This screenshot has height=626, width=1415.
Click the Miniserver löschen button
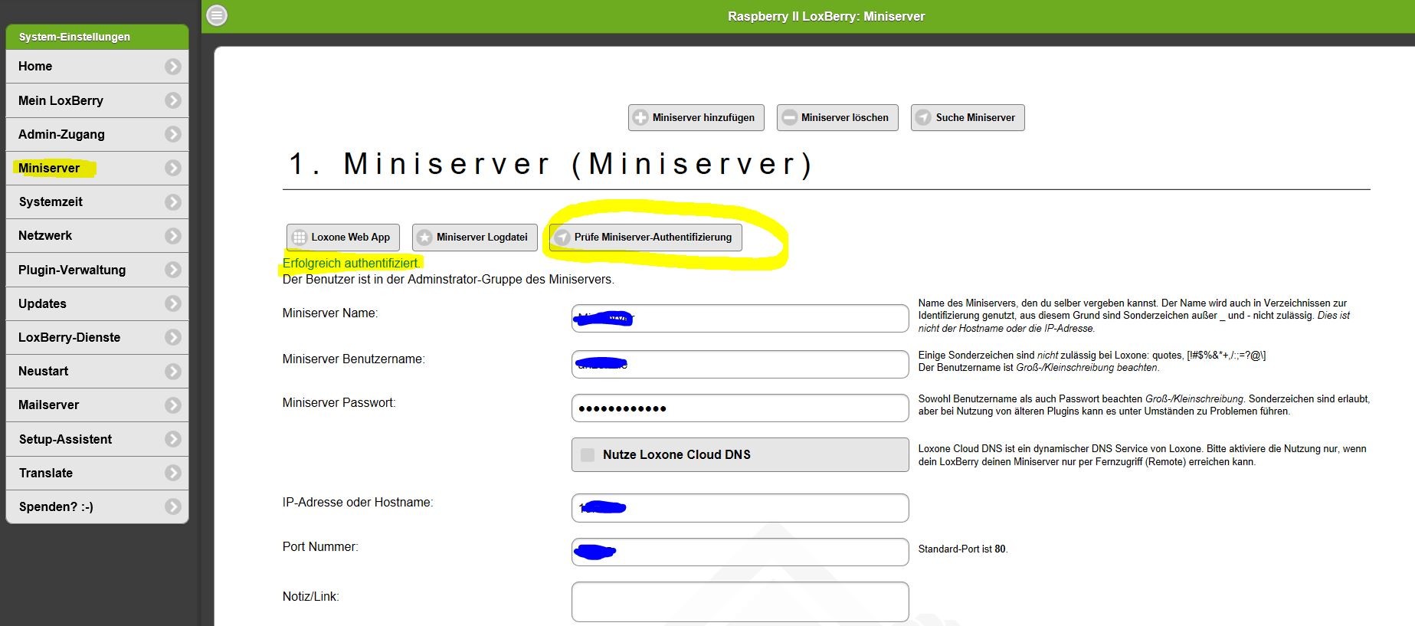pyautogui.click(x=837, y=118)
